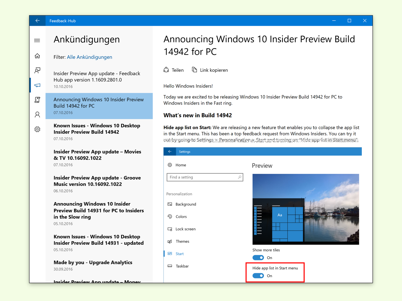Image resolution: width=402 pixels, height=301 pixels.
Task: Open Feedback Hub app version 1.1609.2801.0 announcement
Action: 99,80
